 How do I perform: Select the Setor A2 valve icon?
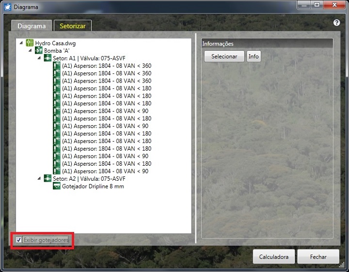(48, 179)
